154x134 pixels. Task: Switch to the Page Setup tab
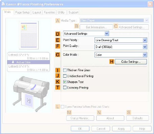(x=22, y=12)
